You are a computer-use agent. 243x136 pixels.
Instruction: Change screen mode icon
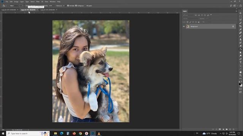pyautogui.click(x=240, y=92)
